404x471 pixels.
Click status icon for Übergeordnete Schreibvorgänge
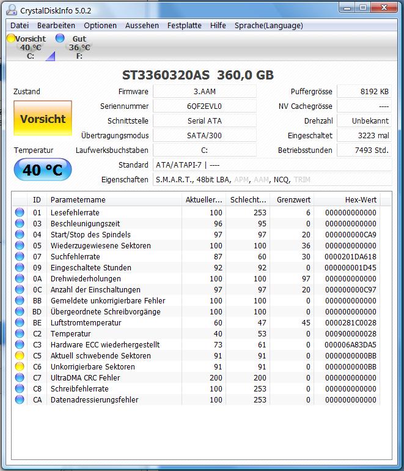click(20, 311)
